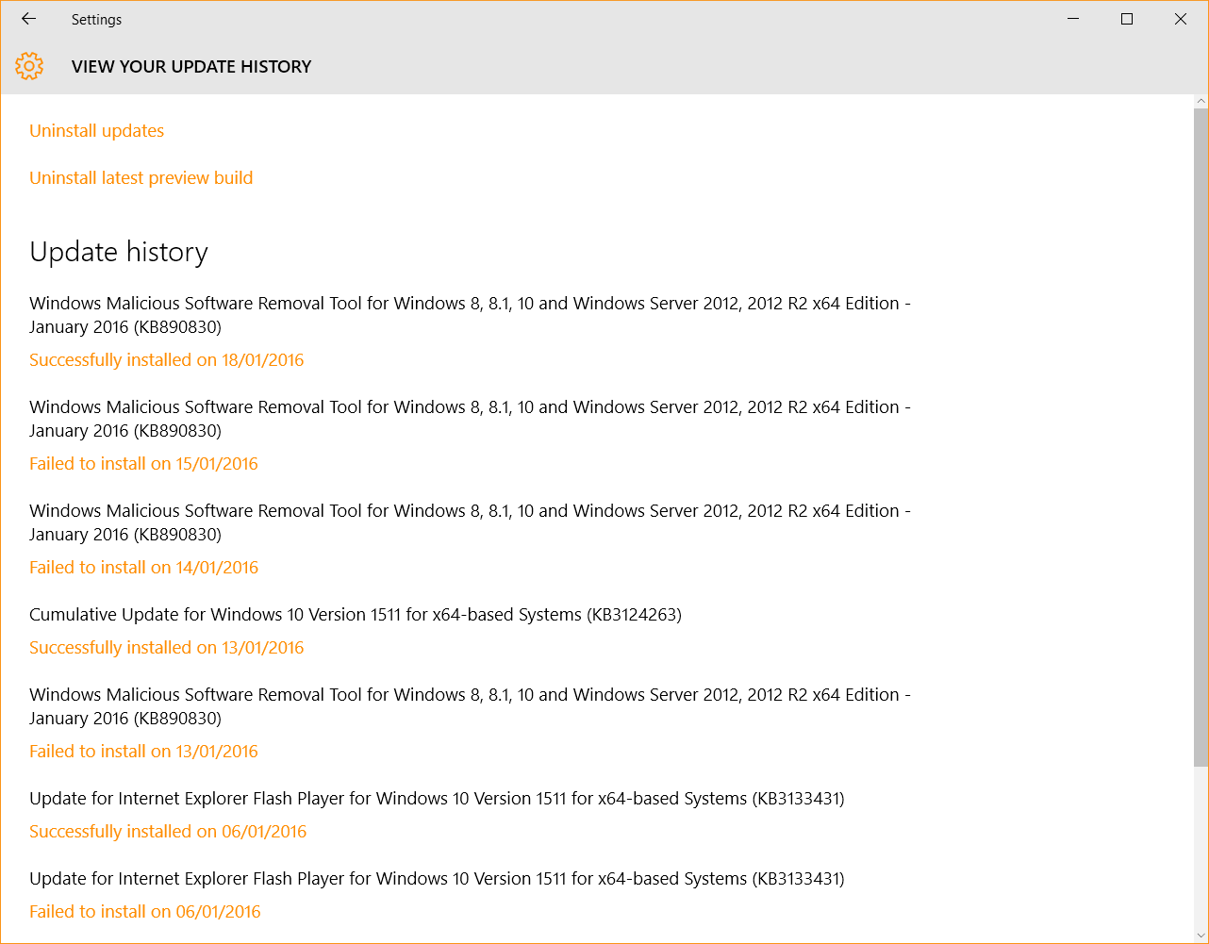Screen dimensions: 1209x944
Task: Minimize the Settings window
Action: coord(1073,19)
